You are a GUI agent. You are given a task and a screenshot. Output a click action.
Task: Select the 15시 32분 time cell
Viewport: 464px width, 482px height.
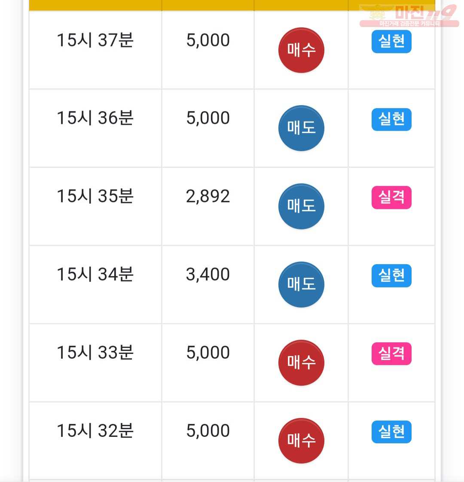95,431
